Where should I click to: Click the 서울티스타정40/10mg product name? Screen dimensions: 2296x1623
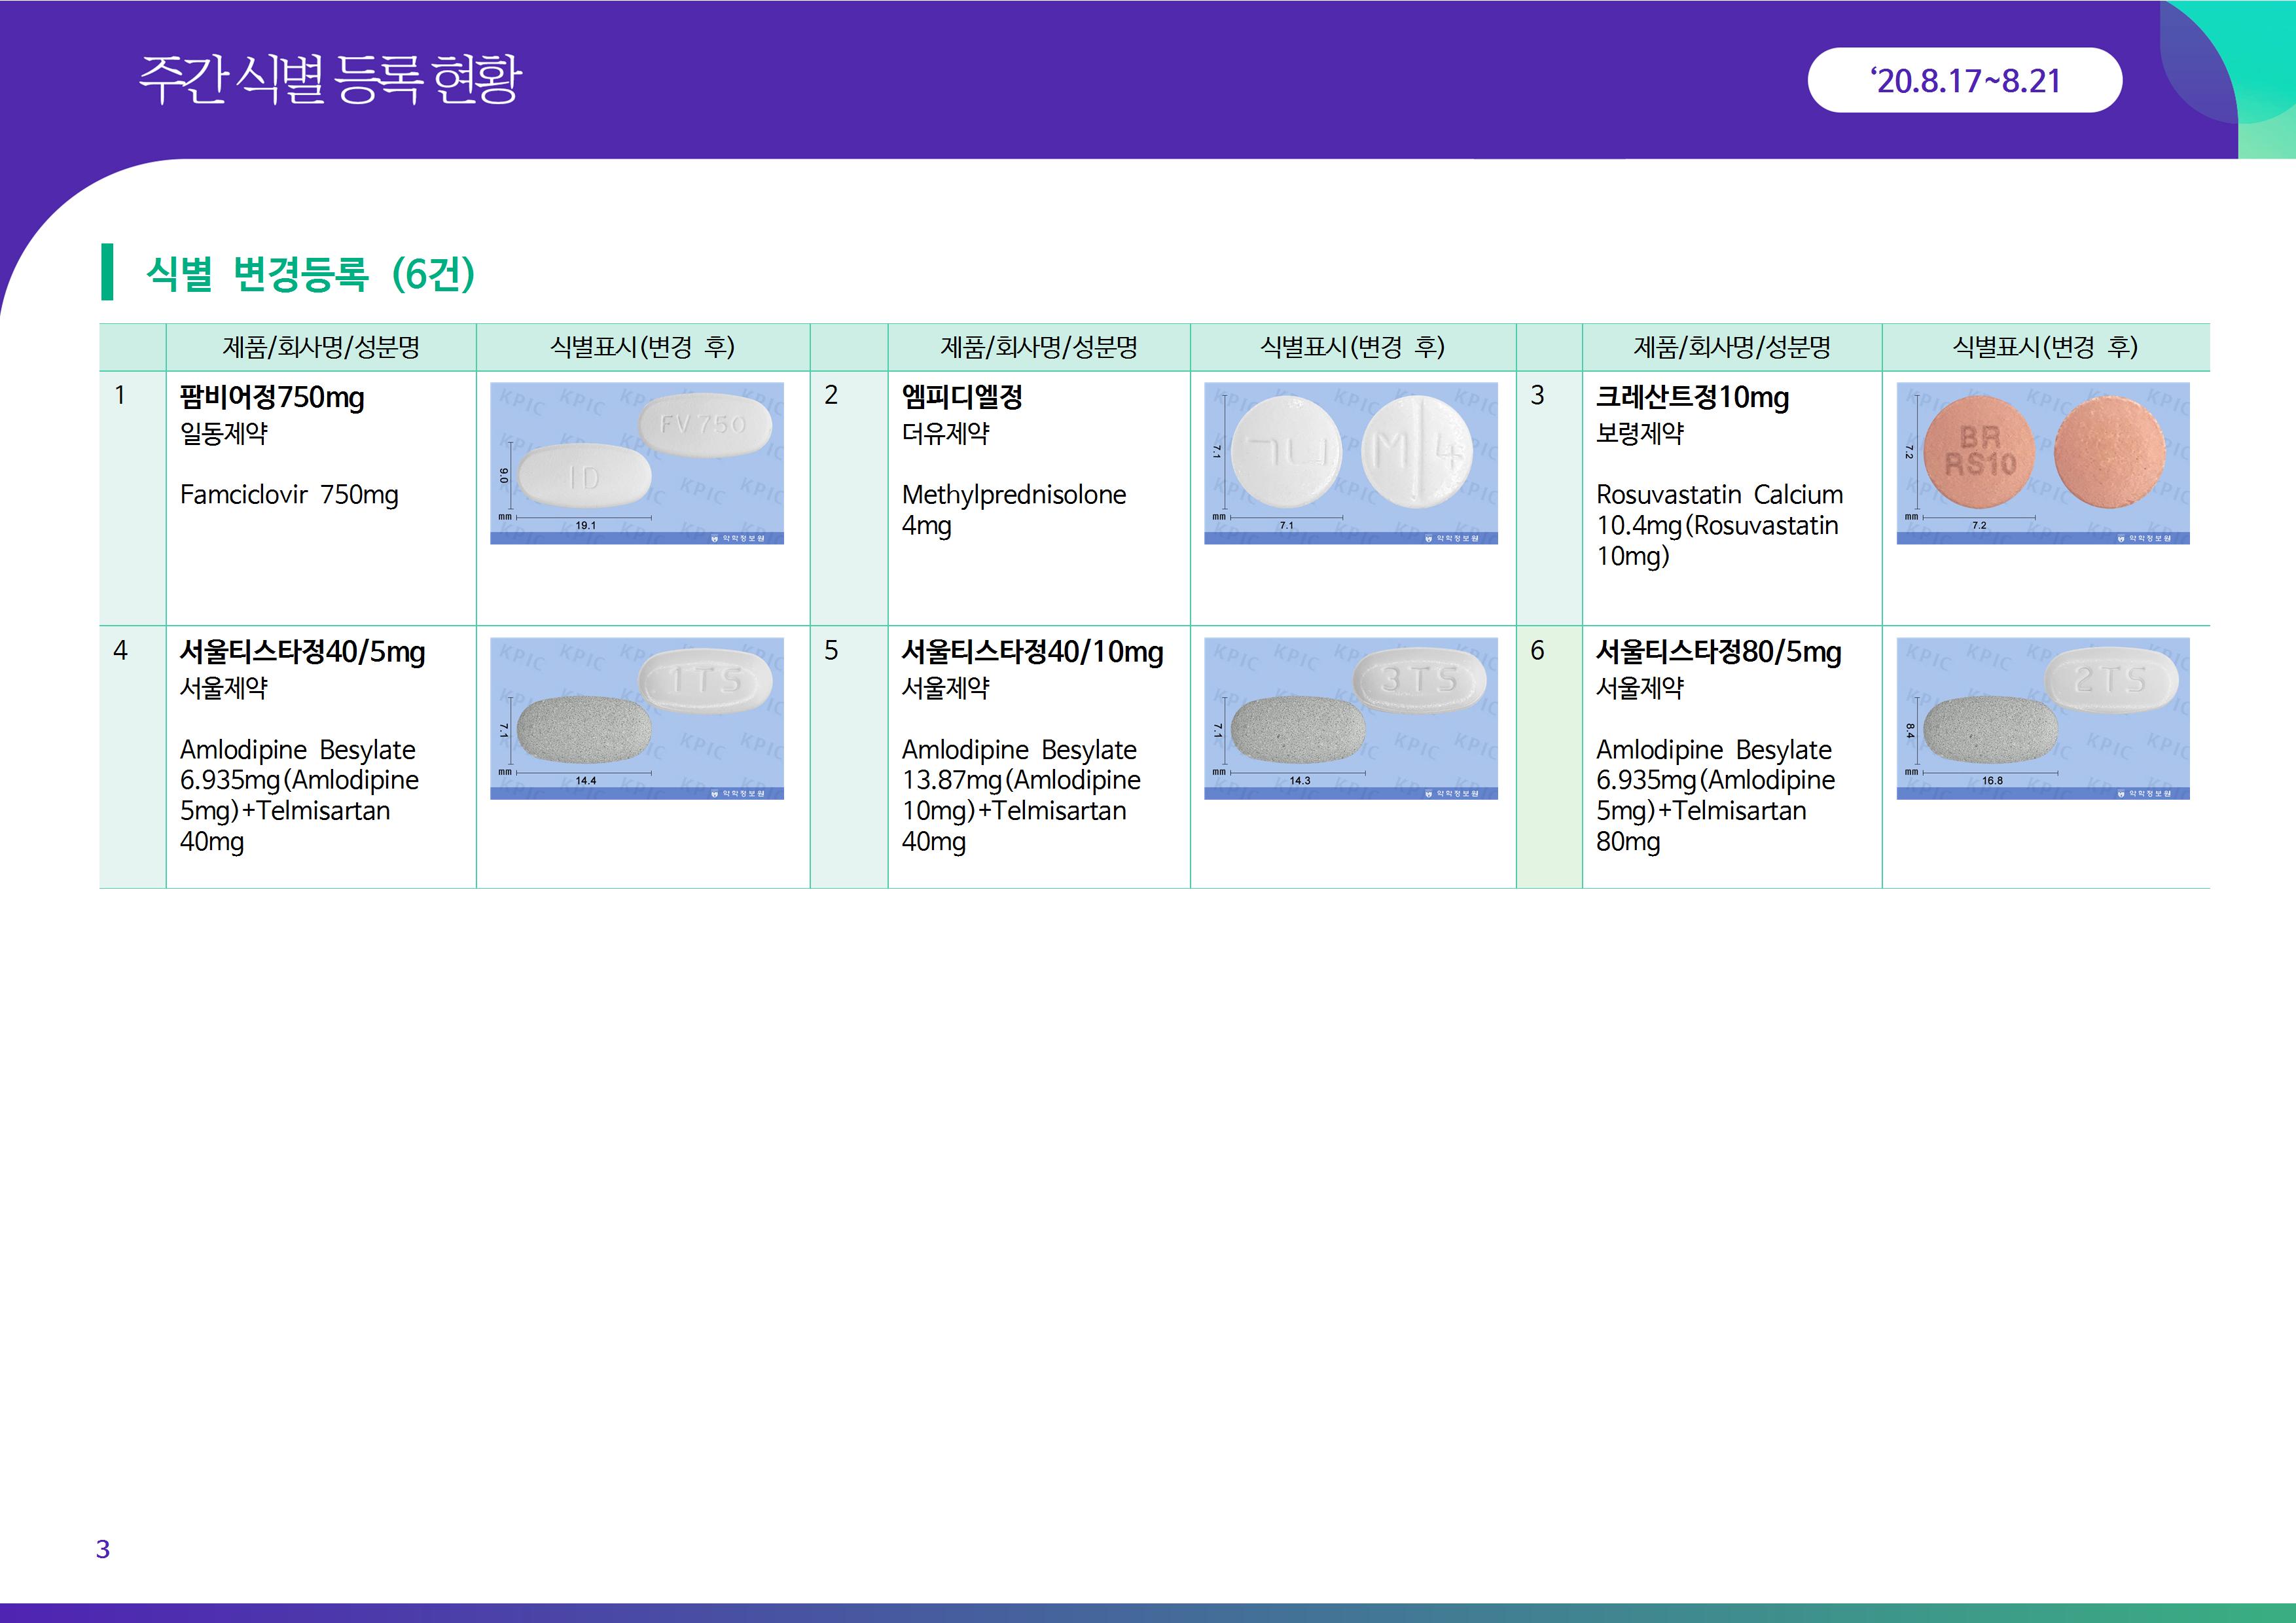(x=1032, y=652)
